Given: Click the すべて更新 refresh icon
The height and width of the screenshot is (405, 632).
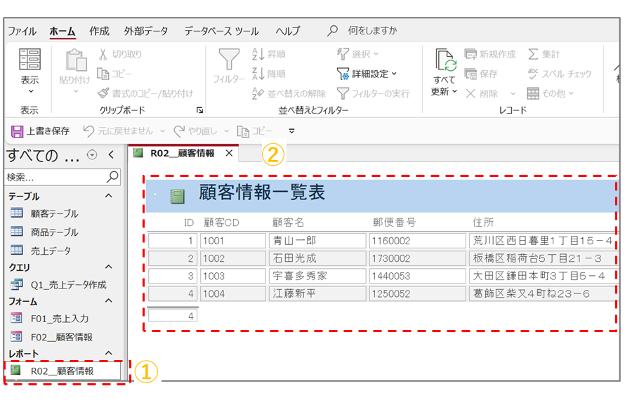Looking at the screenshot, I should [445, 60].
